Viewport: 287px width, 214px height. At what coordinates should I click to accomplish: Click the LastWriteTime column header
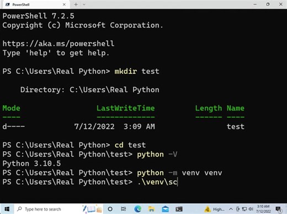(x=126, y=108)
